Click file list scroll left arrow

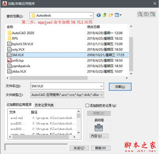(7, 78)
